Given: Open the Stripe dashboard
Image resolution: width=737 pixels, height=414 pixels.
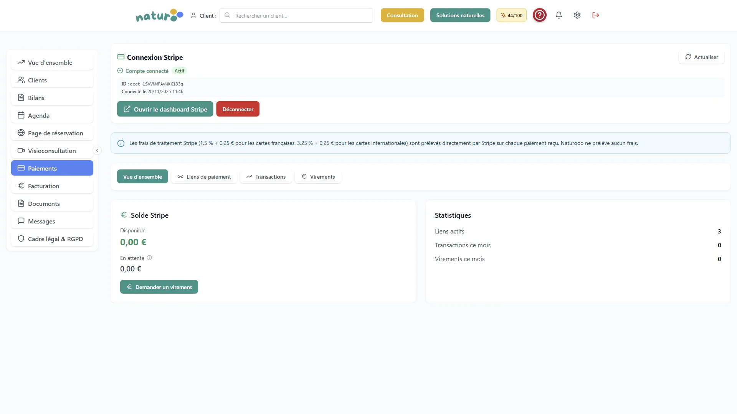Looking at the screenshot, I should click(x=165, y=109).
